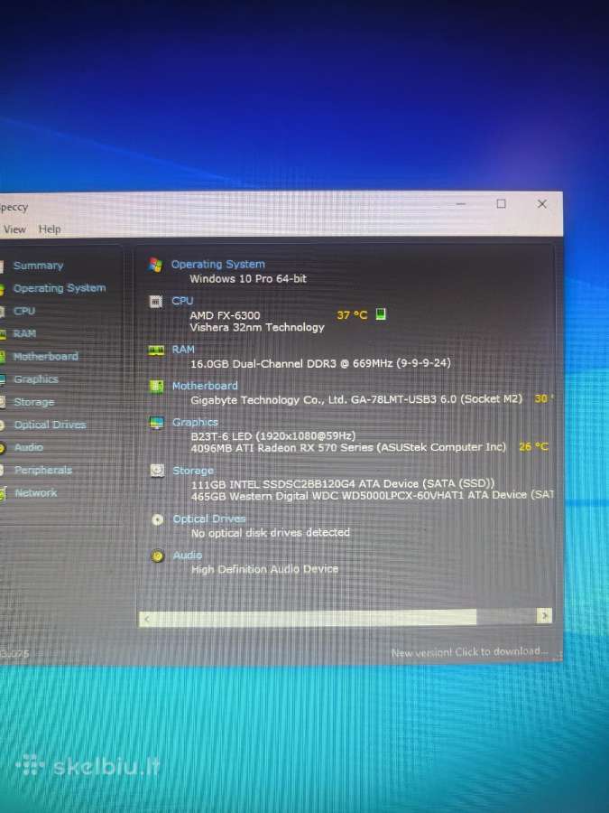The height and width of the screenshot is (813, 609).
Task: Click the Storage disk icon in summary
Action: (x=157, y=471)
